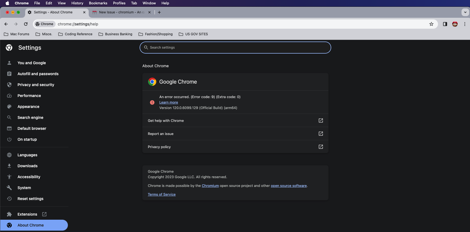Expand the tab search dropdown arrow
The width and height of the screenshot is (470, 232).
click(465, 12)
